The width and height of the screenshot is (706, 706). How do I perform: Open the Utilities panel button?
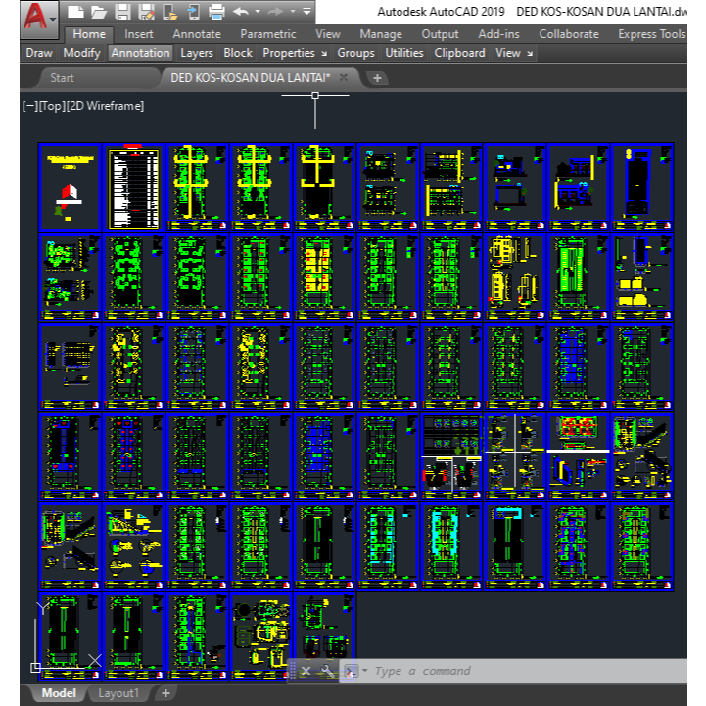click(x=404, y=53)
